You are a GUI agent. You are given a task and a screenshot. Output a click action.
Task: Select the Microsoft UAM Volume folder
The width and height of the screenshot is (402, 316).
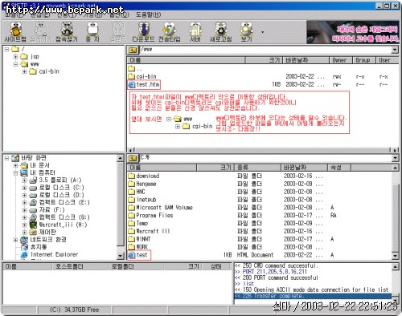[160, 208]
